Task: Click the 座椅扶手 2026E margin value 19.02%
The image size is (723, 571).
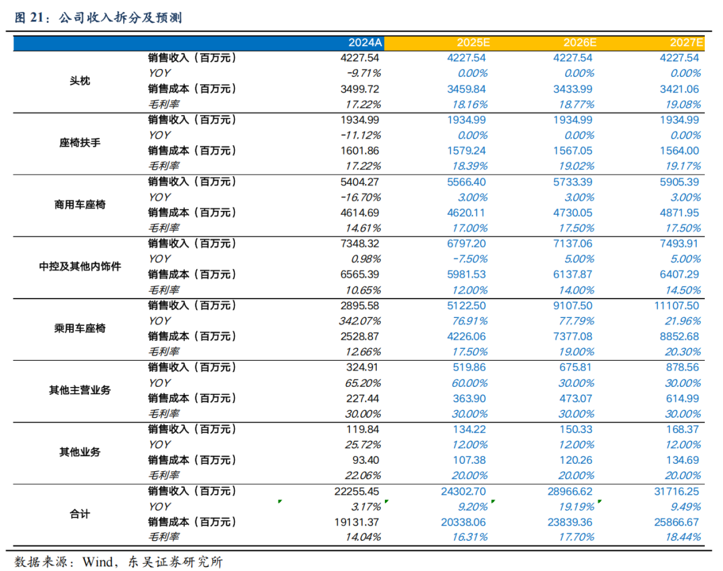Action: pyautogui.click(x=576, y=166)
